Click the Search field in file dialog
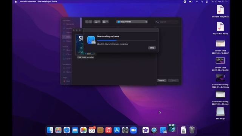Image resolution: width=242 pixels, height=136 pixels. (x=167, y=22)
